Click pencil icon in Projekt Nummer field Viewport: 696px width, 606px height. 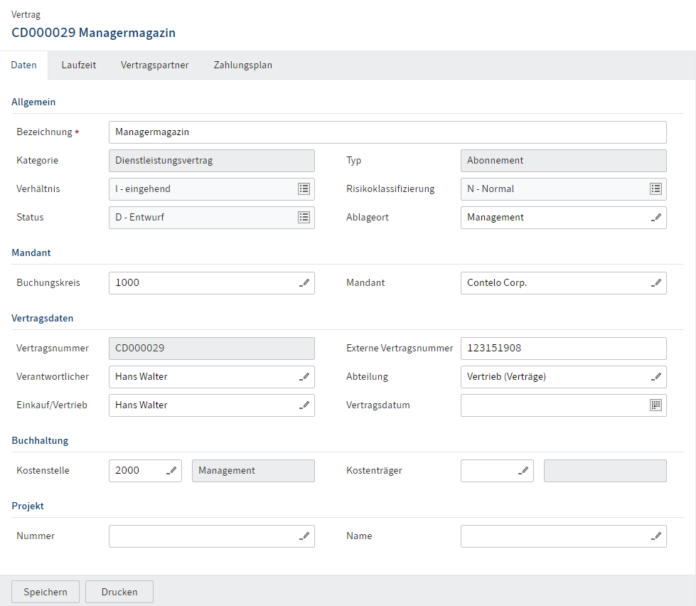click(304, 536)
